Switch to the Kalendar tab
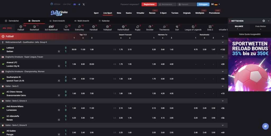Image resolution: width=271 pixels, height=136 pixels. [104, 21]
